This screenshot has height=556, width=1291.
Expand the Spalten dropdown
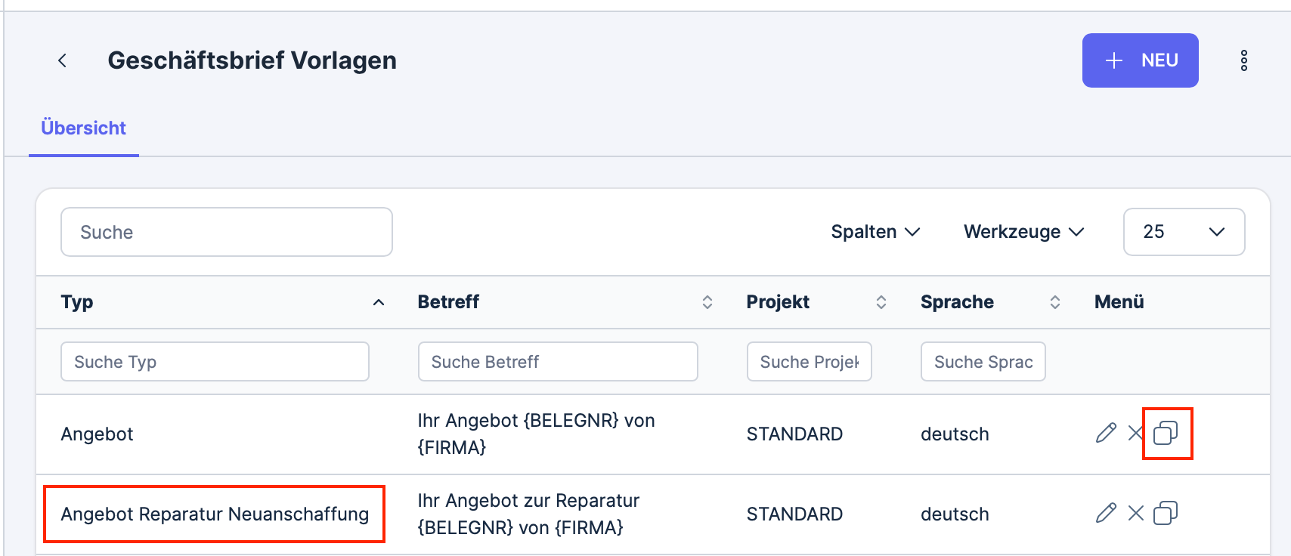875,232
